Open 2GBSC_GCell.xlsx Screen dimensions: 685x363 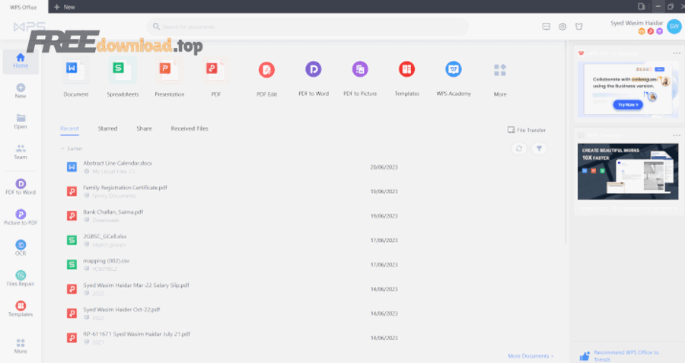pos(105,237)
